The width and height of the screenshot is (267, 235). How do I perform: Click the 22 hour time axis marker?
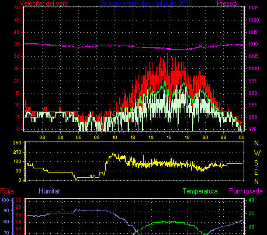[x=223, y=137]
